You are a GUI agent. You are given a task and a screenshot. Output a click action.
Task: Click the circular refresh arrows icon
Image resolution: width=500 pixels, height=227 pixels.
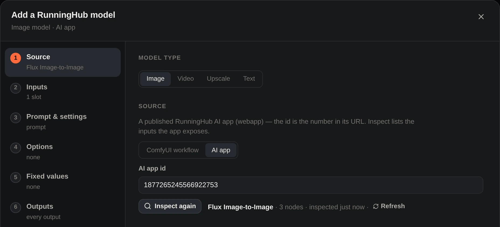tap(376, 206)
